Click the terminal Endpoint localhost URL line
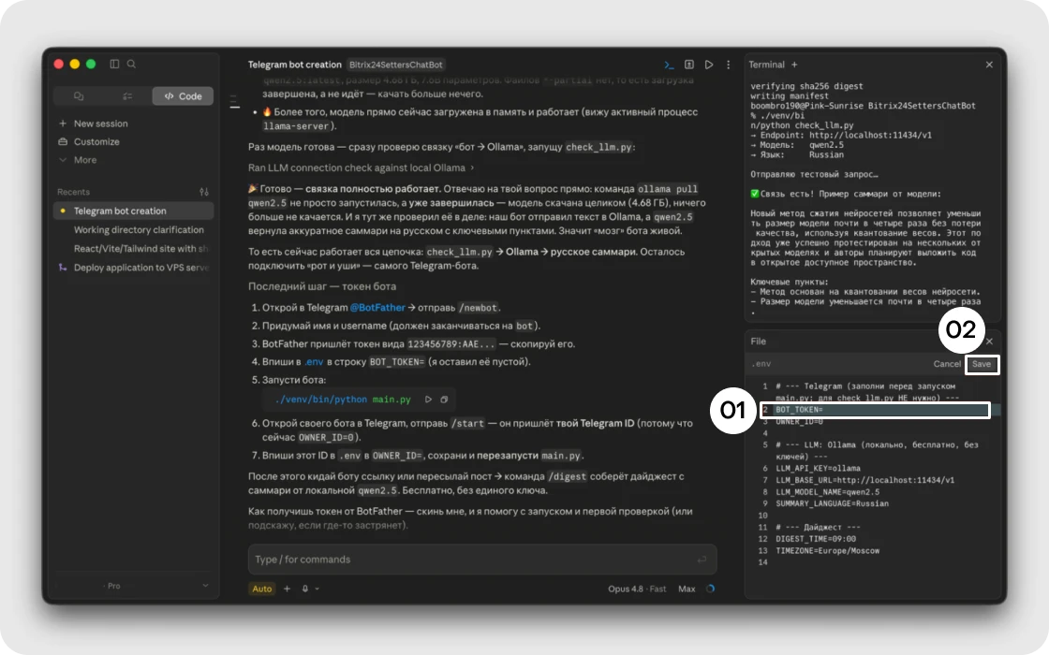This screenshot has height=655, width=1049. point(841,135)
